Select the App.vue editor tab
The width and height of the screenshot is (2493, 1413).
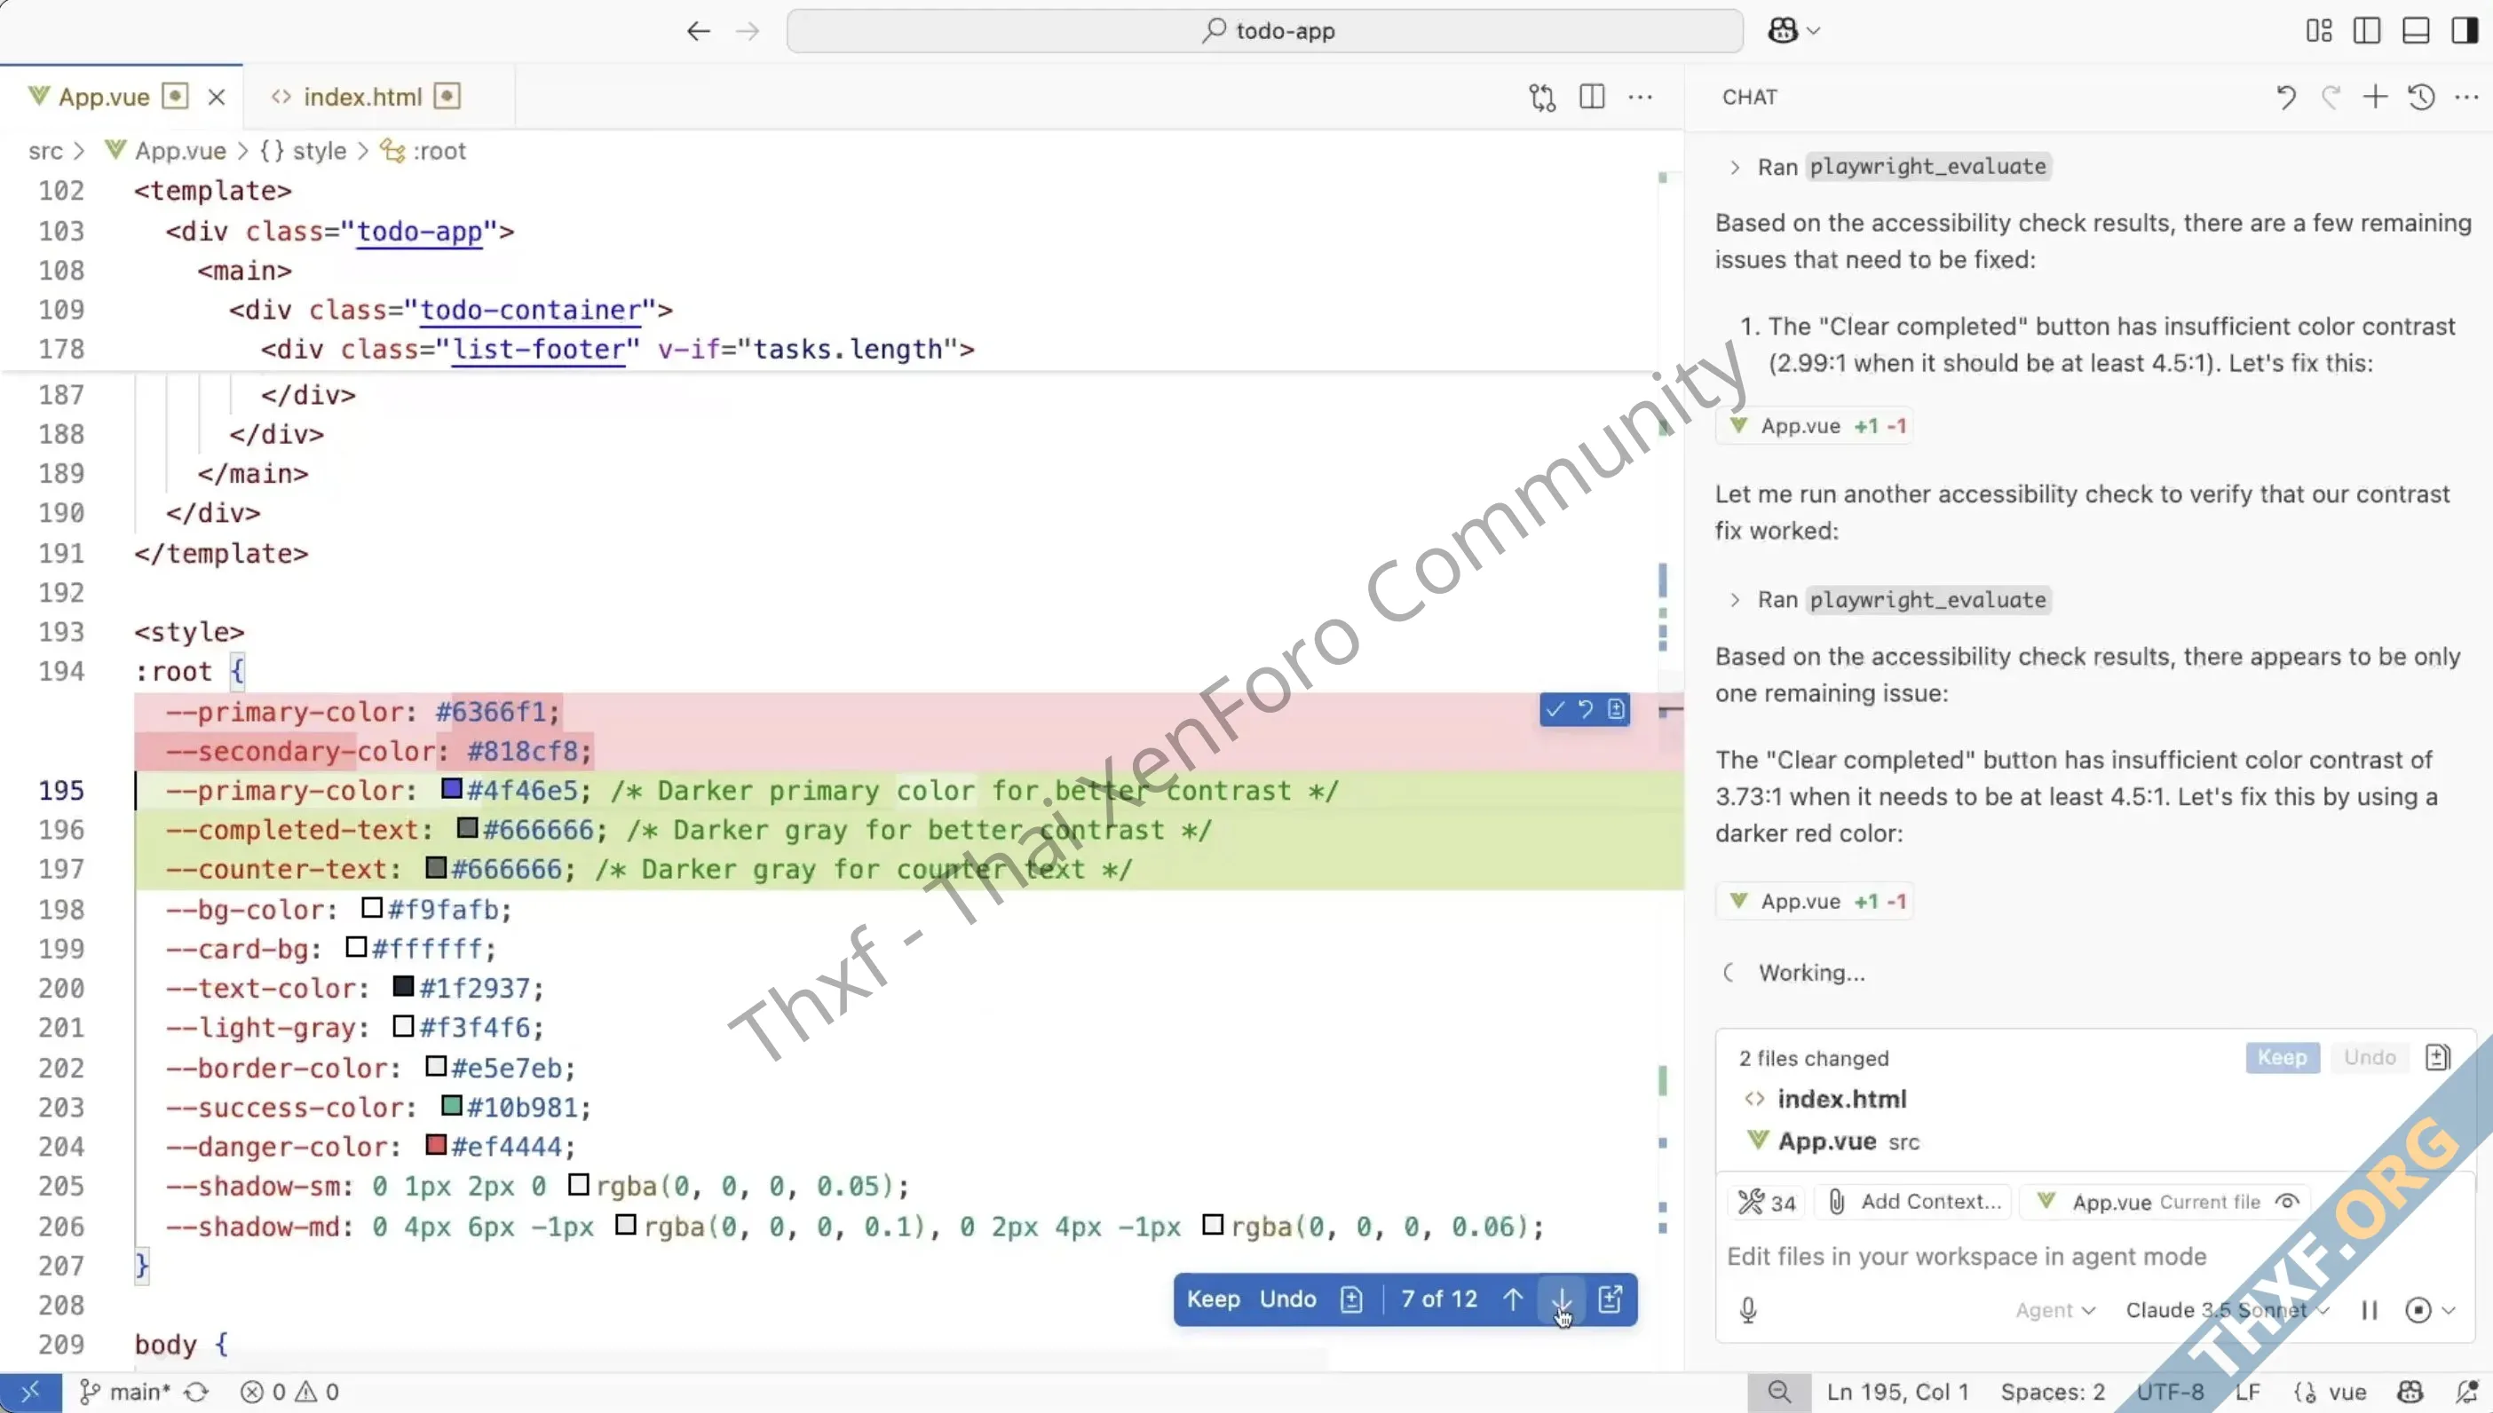[x=104, y=97]
